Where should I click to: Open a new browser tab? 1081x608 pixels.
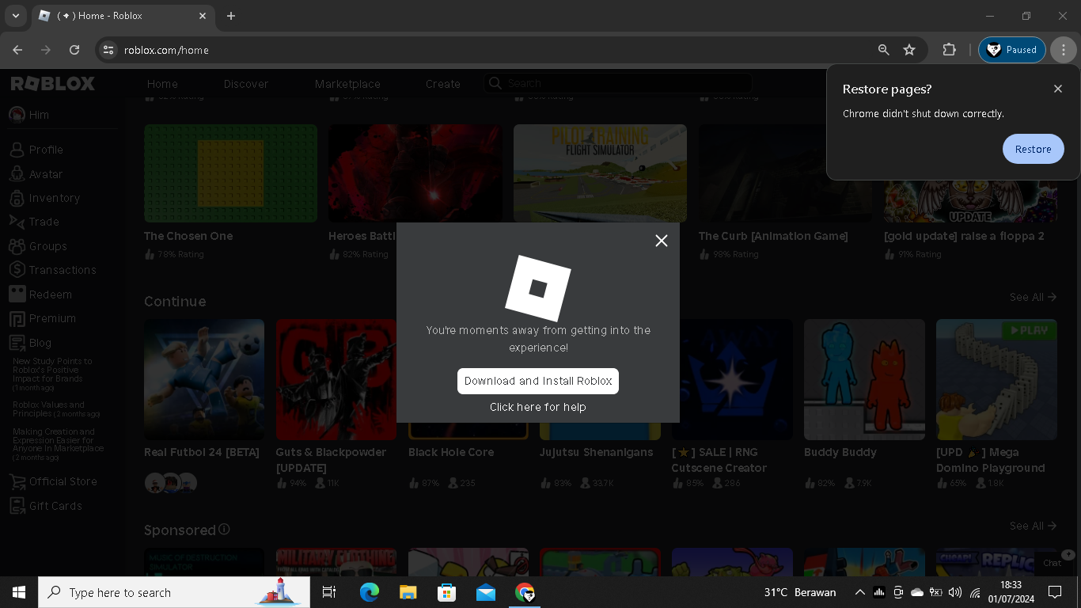[x=231, y=16]
